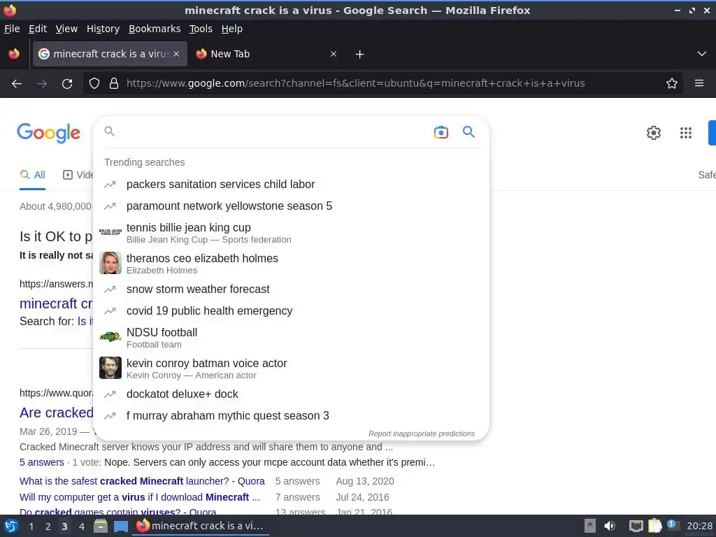The height and width of the screenshot is (537, 716).
Task: Choose suggestion packers sanitation services child labor
Action: click(292, 185)
